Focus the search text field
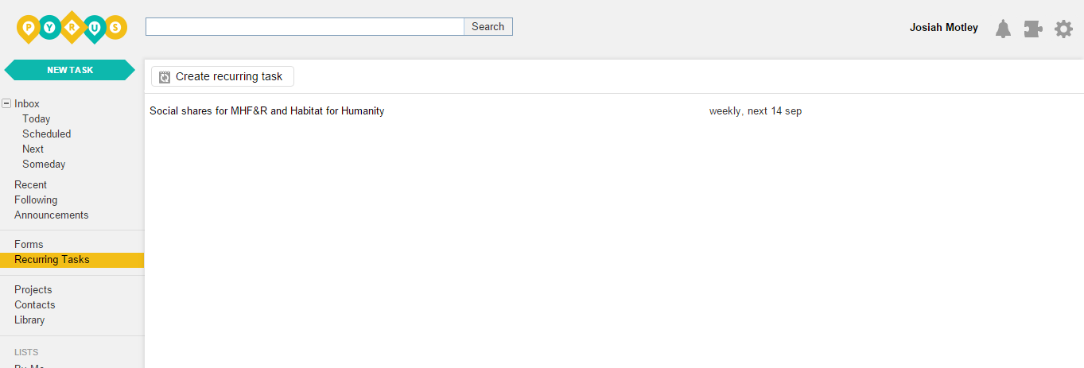 tap(305, 27)
